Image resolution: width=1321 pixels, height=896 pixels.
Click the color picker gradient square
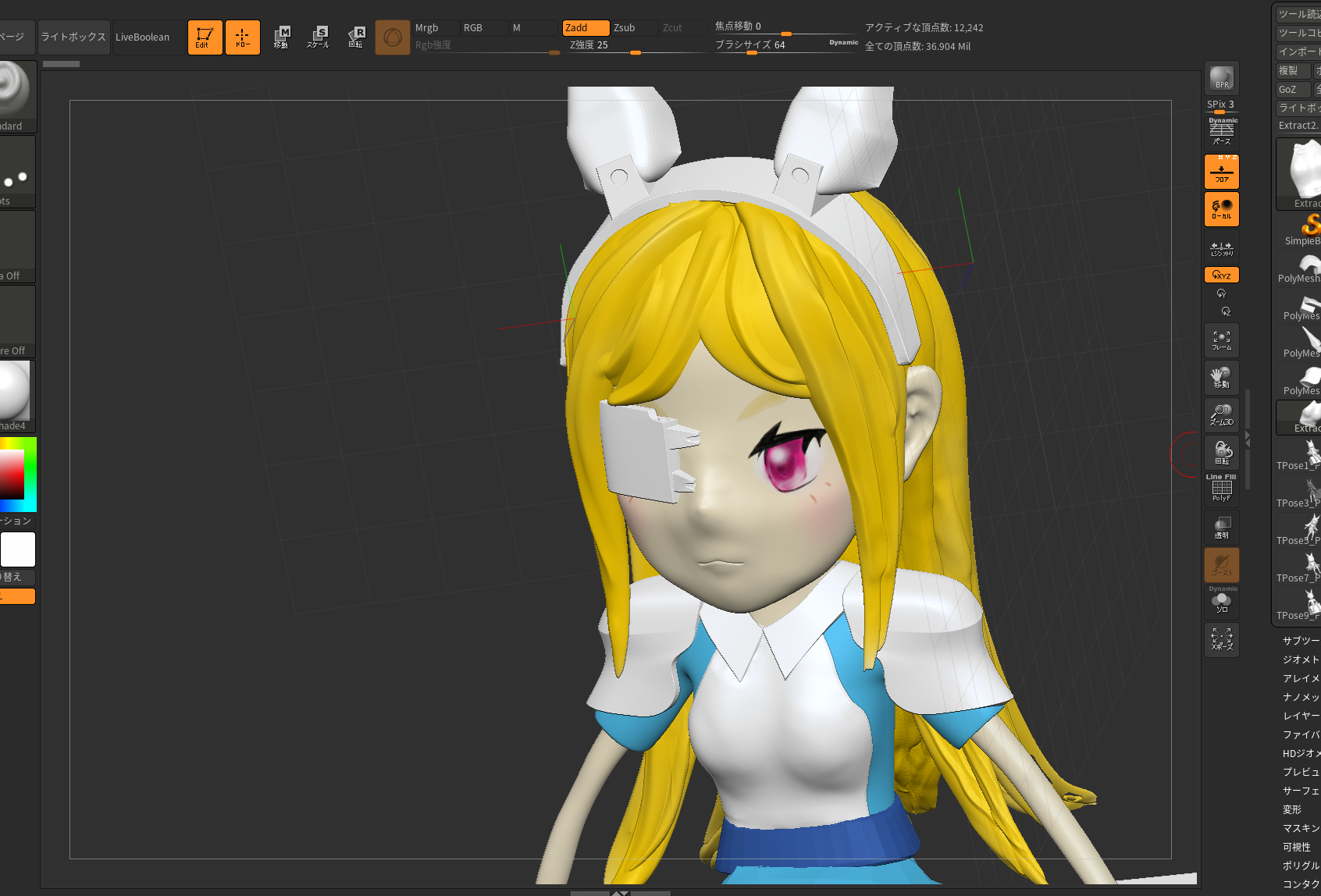tap(12, 475)
